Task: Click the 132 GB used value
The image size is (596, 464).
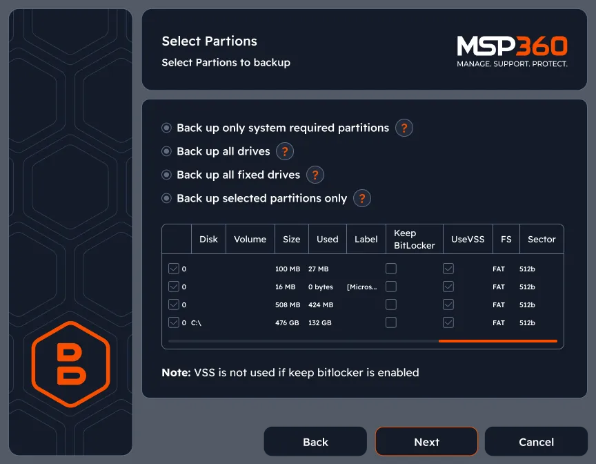Action: 319,323
